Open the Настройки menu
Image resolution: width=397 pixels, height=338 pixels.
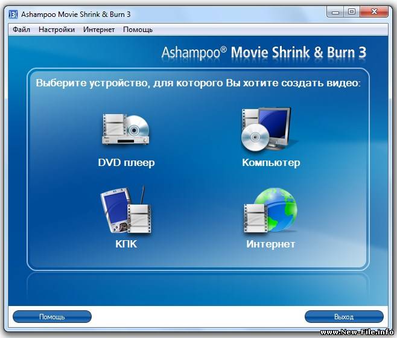(57, 30)
